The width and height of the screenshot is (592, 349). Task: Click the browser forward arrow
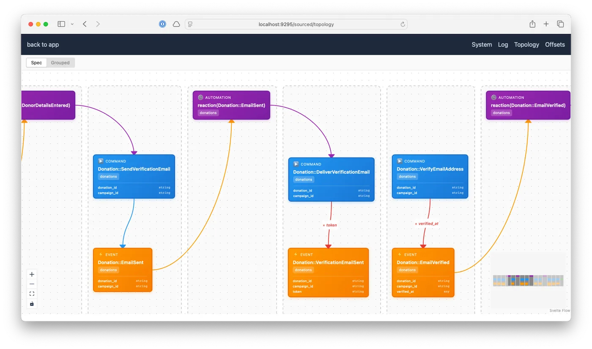coord(98,24)
